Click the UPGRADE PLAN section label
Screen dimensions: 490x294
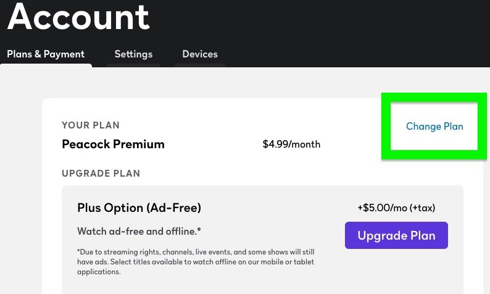101,174
